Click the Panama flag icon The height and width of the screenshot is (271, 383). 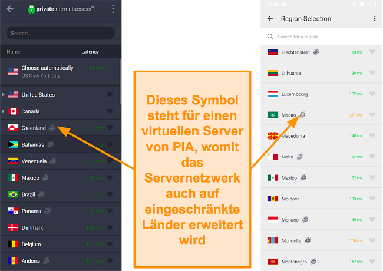tap(13, 211)
